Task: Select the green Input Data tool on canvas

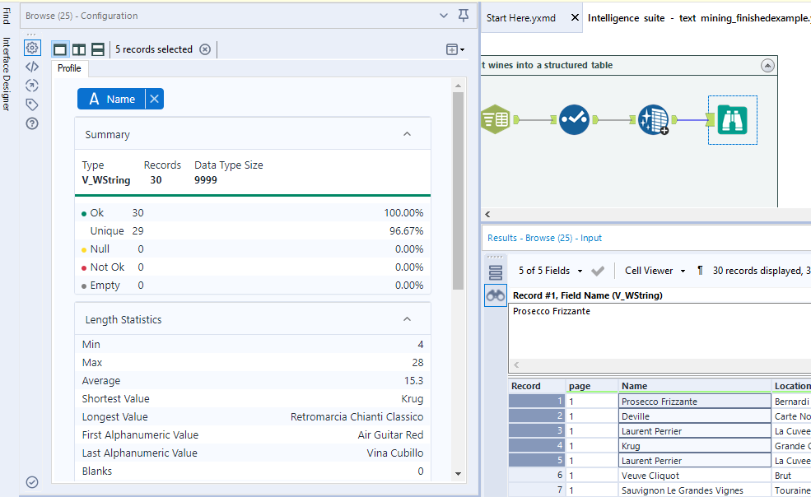Action: point(495,118)
